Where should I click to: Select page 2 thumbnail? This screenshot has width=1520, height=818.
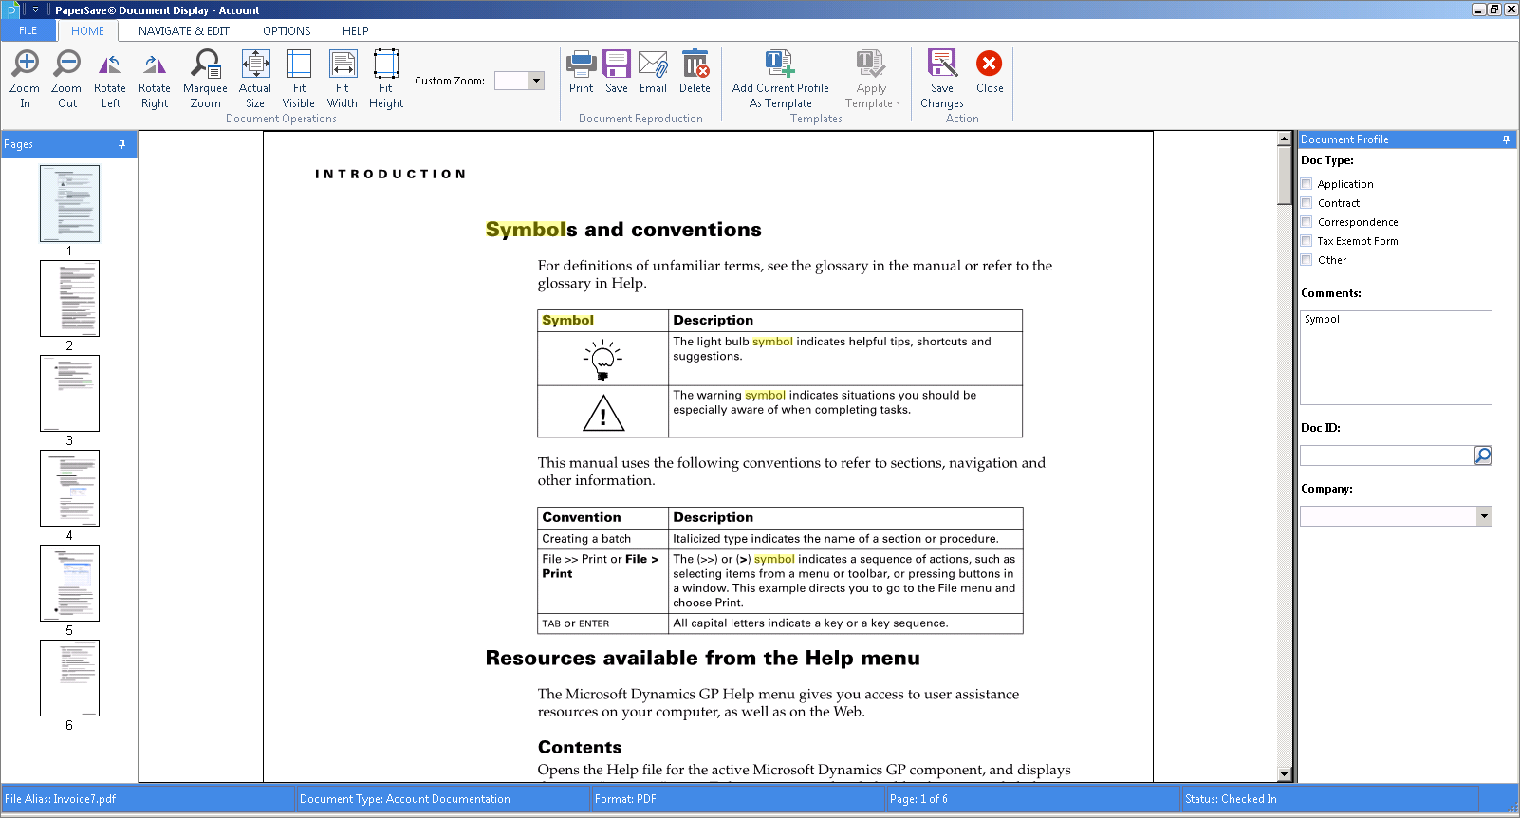pos(69,298)
